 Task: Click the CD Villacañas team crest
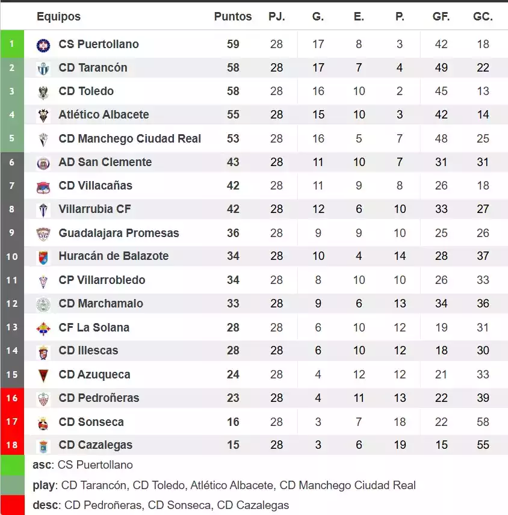point(43,186)
